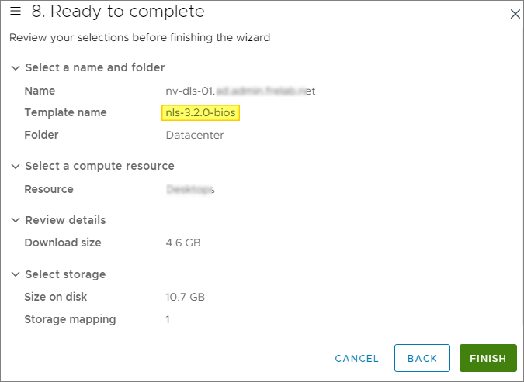Collapse the Select a name and folder section
Image resolution: width=524 pixels, height=382 pixels.
(16, 67)
